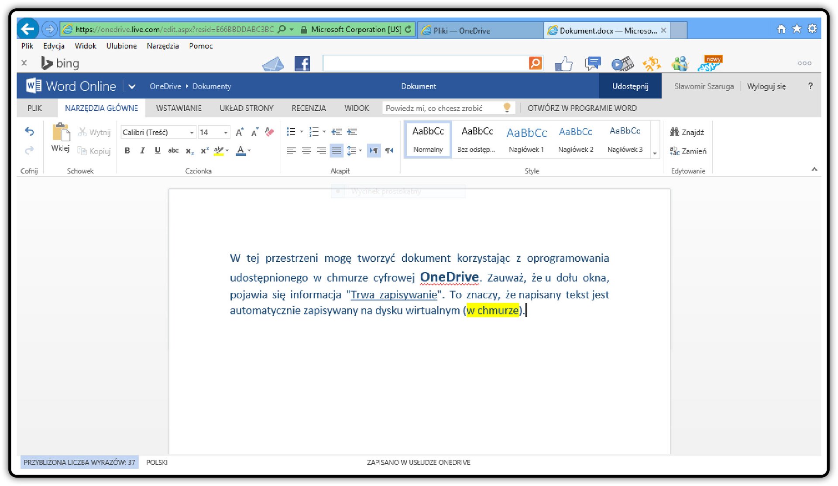
Task: Click the chat bubble icon in Bing bar
Action: pyautogui.click(x=593, y=64)
